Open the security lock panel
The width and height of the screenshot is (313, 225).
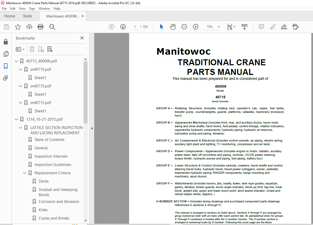[x=5, y=42]
